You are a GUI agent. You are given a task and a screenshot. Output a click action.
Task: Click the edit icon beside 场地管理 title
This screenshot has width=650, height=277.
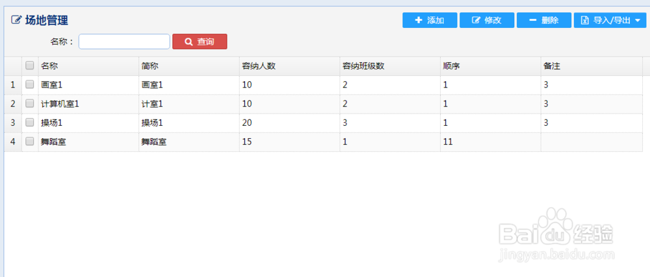16,19
